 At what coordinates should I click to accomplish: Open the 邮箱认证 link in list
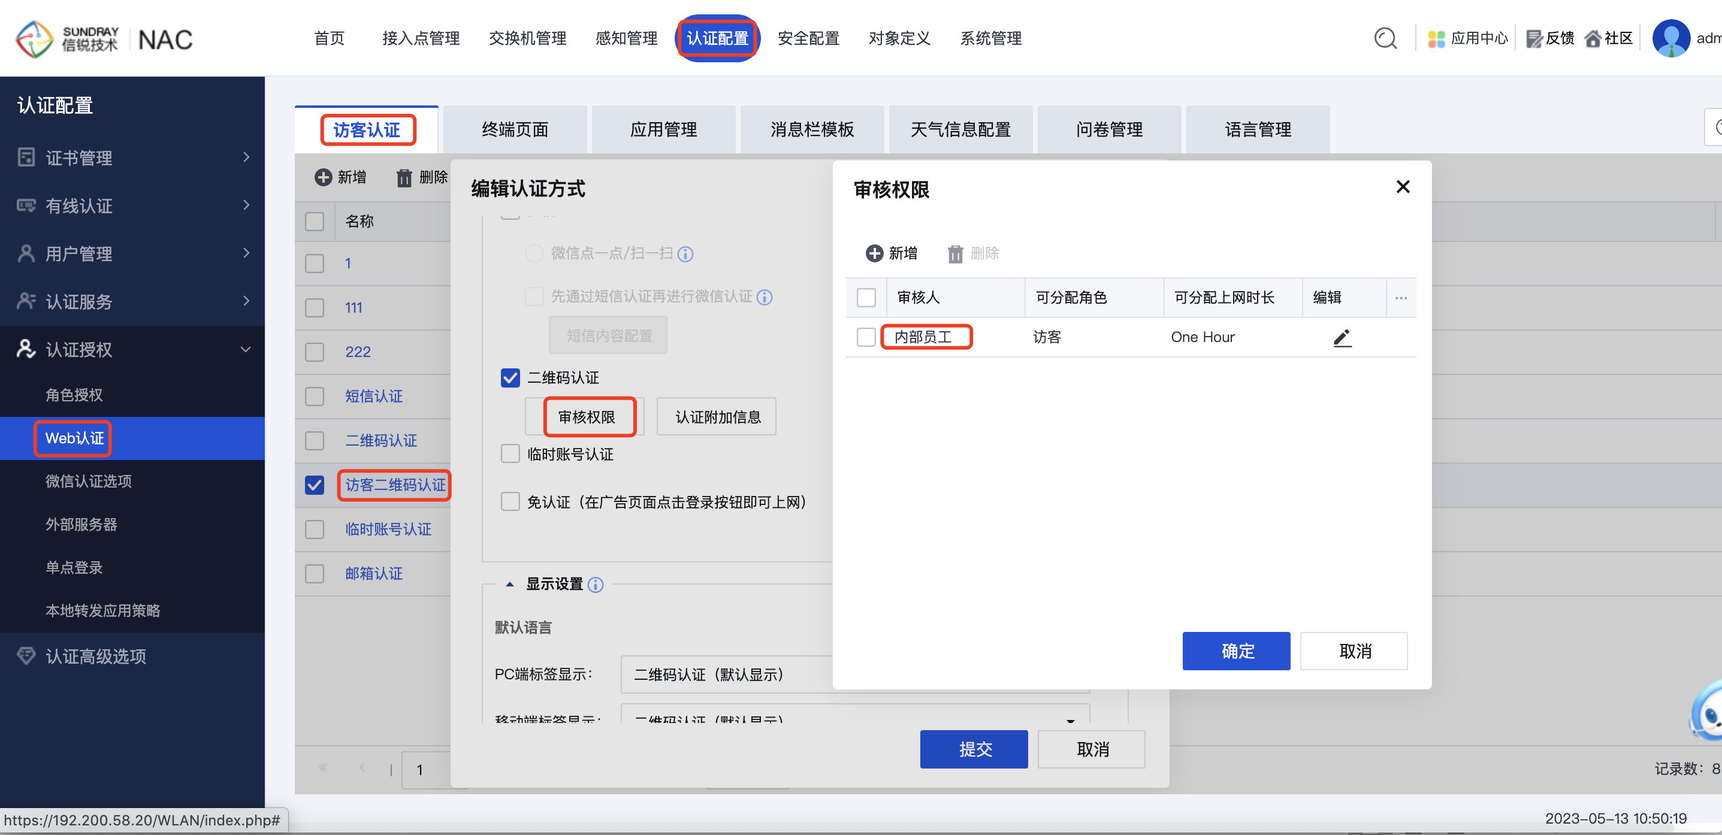click(x=374, y=573)
